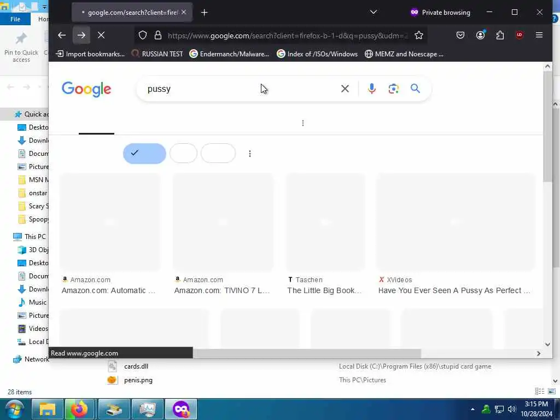Open File Explorer from the taskbar

coord(47,409)
